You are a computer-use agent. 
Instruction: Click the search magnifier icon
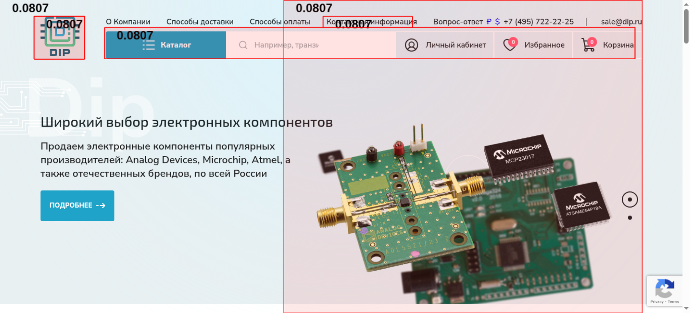tap(243, 45)
